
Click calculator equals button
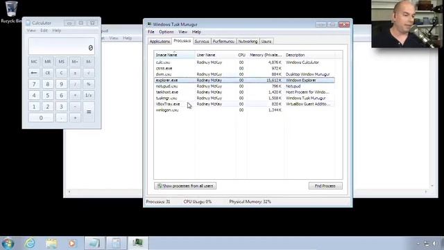89,112
